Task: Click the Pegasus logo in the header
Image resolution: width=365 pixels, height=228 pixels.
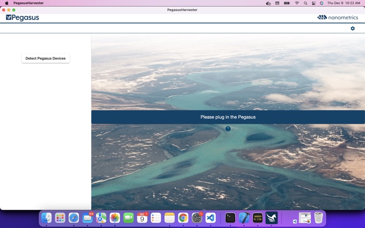Action: pos(22,18)
